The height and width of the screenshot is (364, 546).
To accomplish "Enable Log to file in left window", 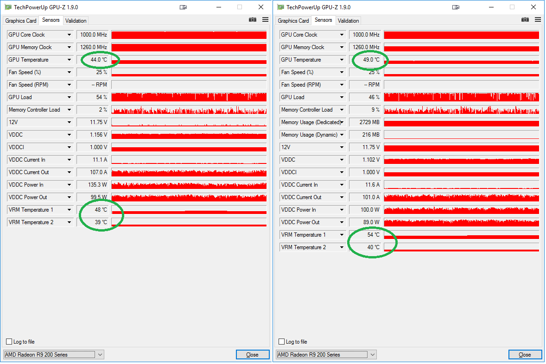I will point(9,342).
